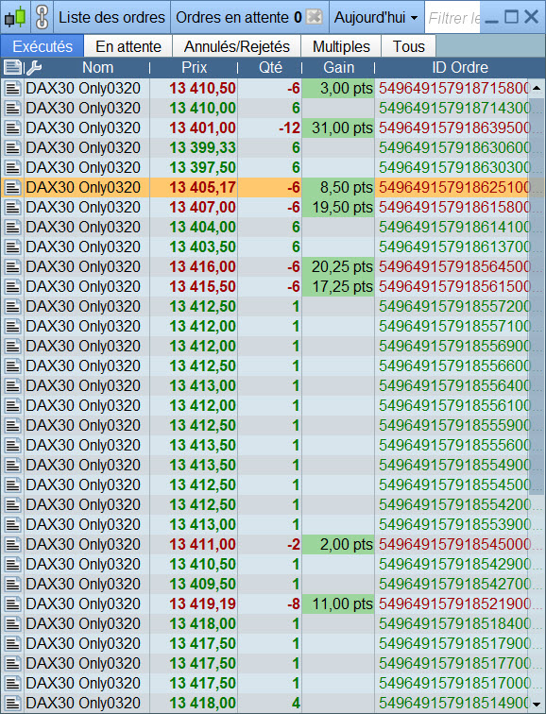Select the quantity cell 4
This screenshot has height=714, width=546.
pyautogui.click(x=269, y=703)
